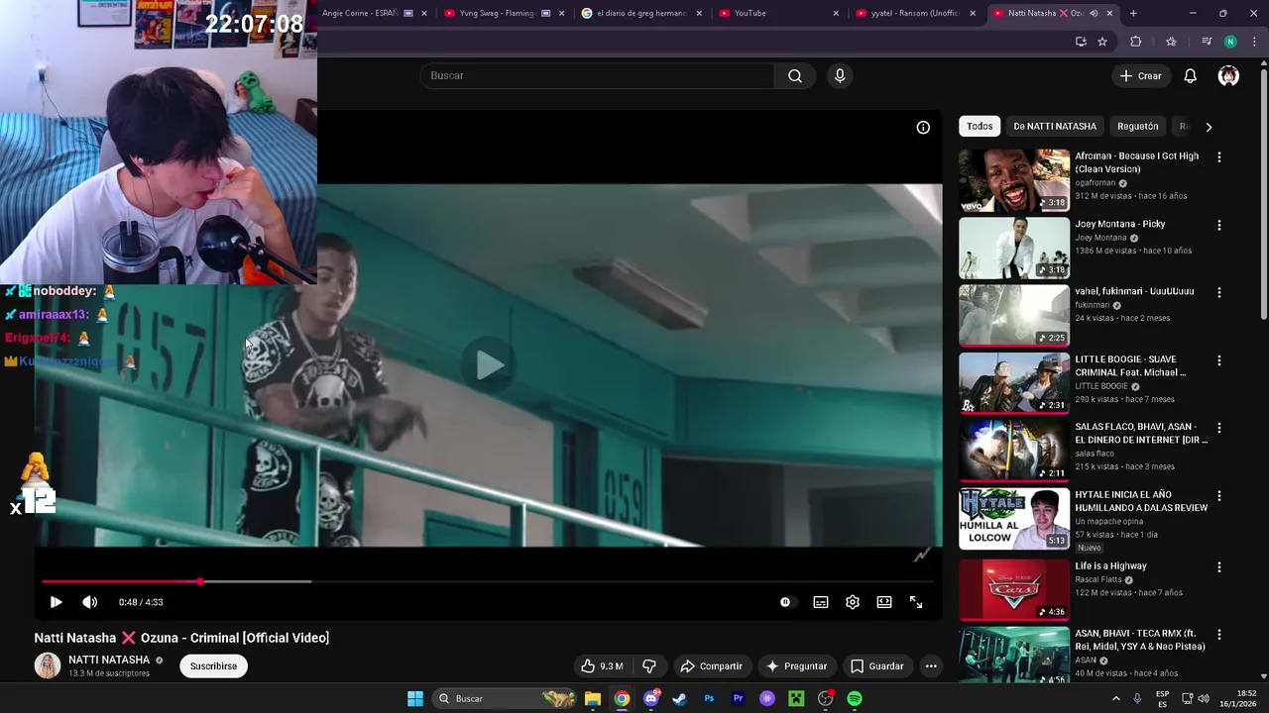Like the video with thumbs up
The image size is (1269, 713).
602,666
